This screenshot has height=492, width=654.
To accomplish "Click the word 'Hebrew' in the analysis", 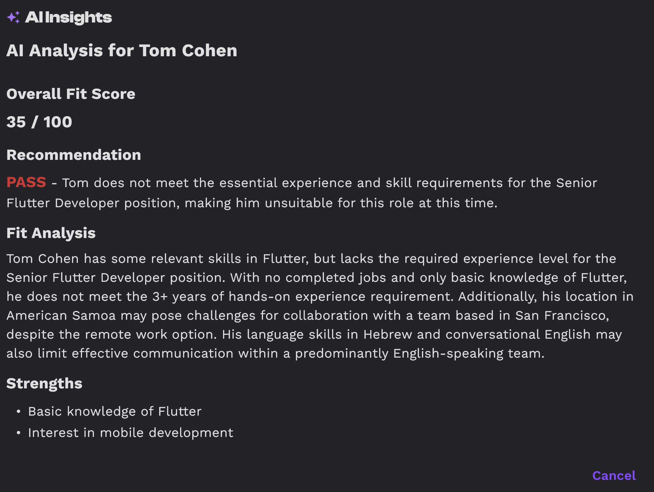I will 388,335.
